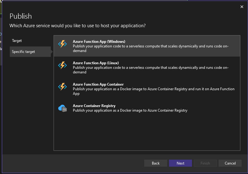This screenshot has height=174, width=248.
Task: Choose the Azure Function App (Linux) title
Action: [x=96, y=63]
